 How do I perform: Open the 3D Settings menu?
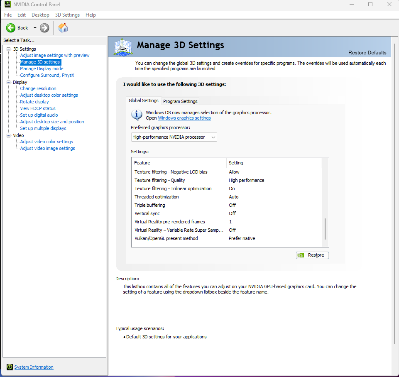(x=67, y=15)
